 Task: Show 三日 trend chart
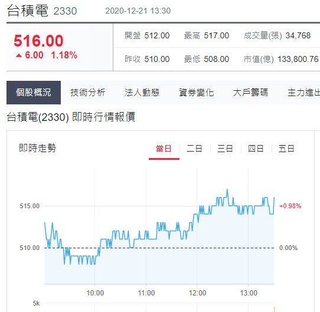point(225,149)
